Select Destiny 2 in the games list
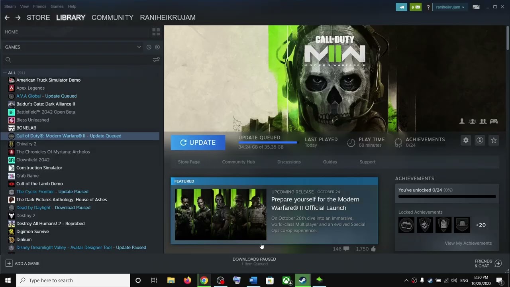 click(25, 216)
